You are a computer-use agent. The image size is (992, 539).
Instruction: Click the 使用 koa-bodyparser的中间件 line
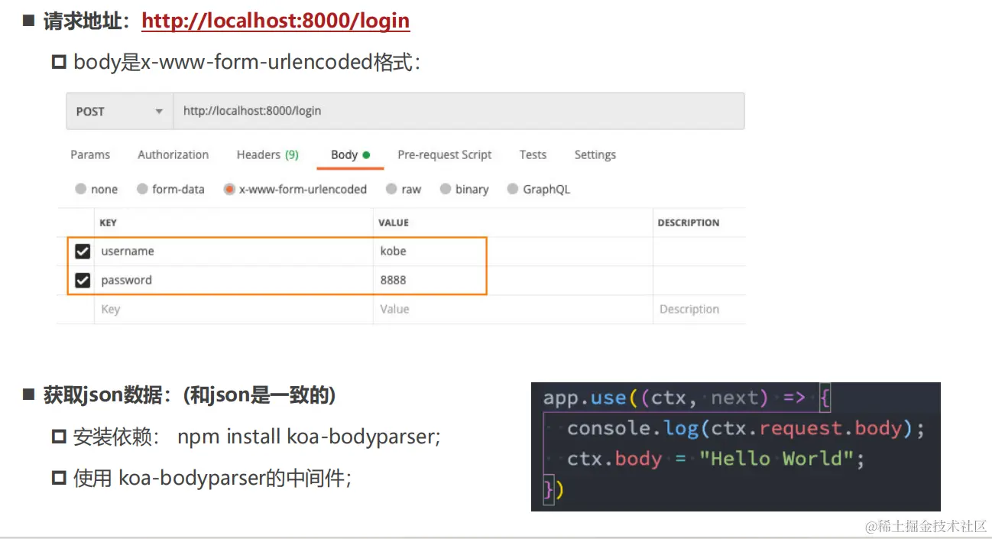(x=212, y=479)
